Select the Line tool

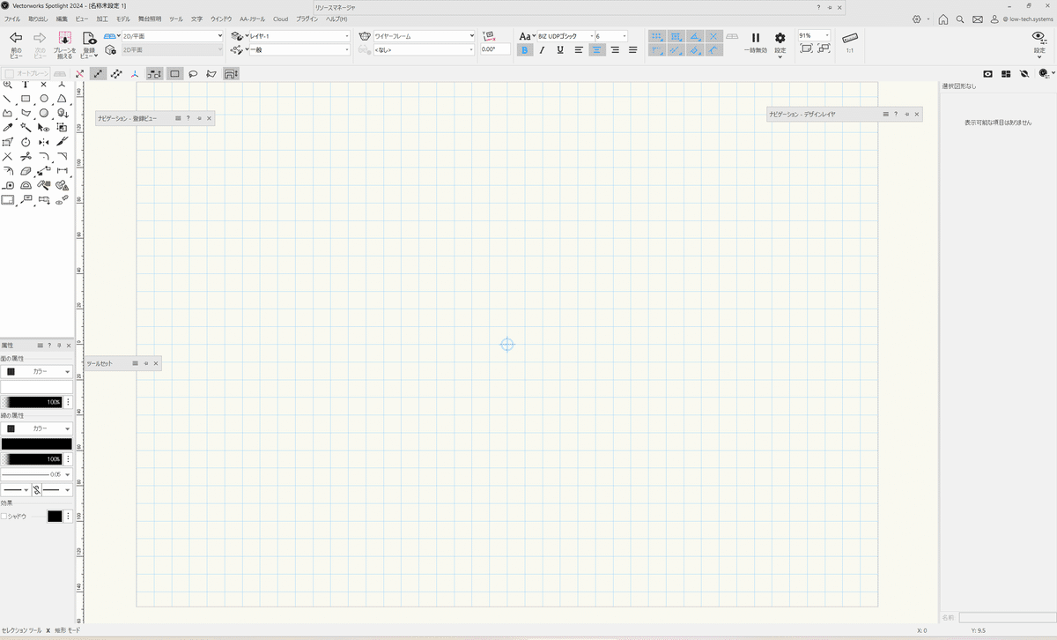(x=7, y=99)
